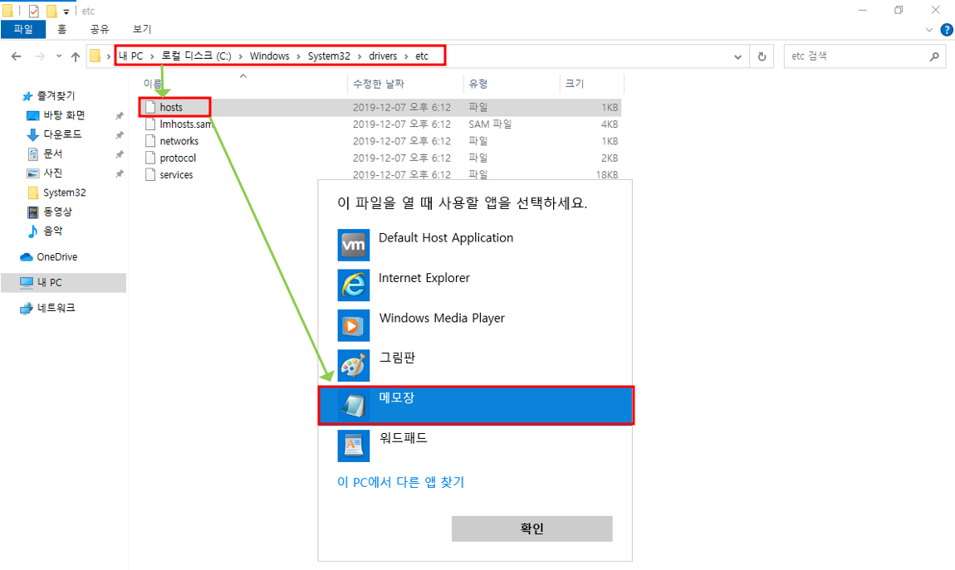Screen dimensions: 955x570
Task: Select 내 PC in navigation pane
Action: coord(63,282)
